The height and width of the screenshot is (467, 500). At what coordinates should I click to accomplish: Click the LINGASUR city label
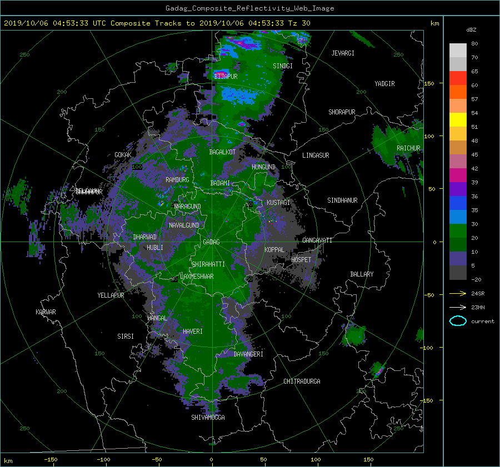click(316, 155)
